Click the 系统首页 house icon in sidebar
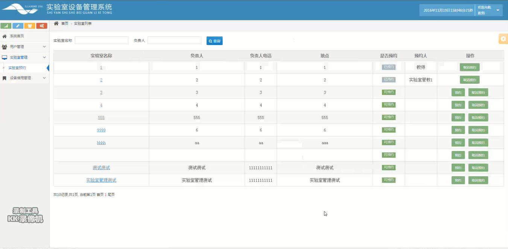The width and height of the screenshot is (508, 249). click(x=6, y=36)
